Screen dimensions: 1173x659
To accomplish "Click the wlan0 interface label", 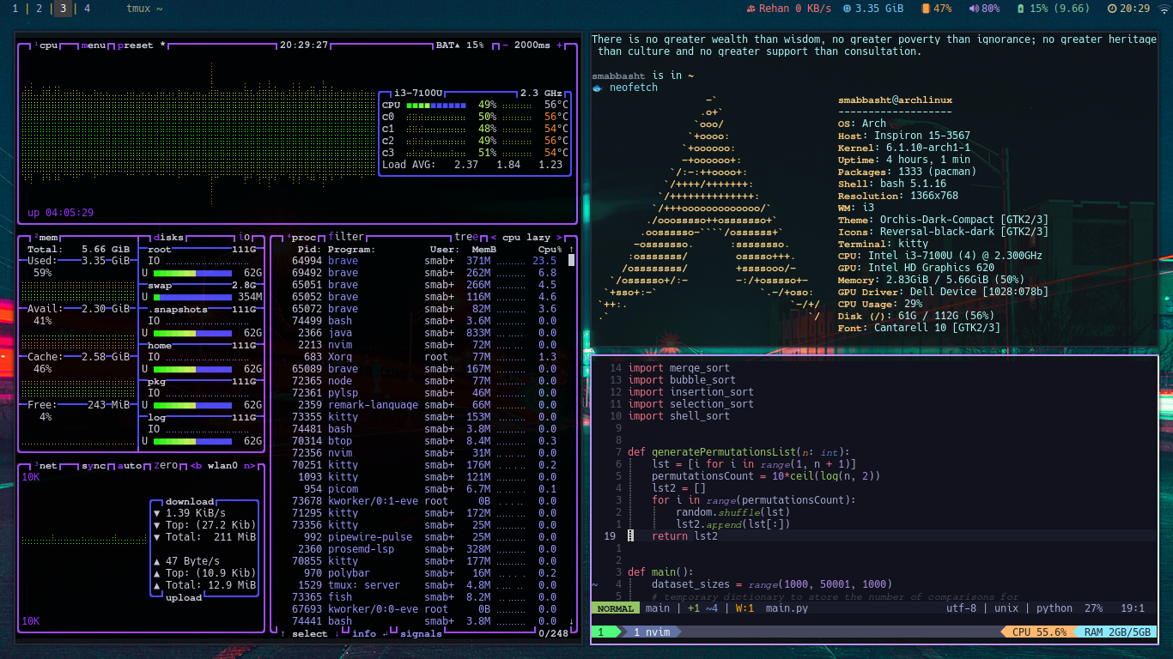I will pyautogui.click(x=223, y=465).
